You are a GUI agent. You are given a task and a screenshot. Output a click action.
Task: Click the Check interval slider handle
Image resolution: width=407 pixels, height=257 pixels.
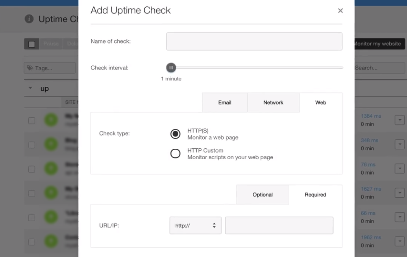pos(171,67)
